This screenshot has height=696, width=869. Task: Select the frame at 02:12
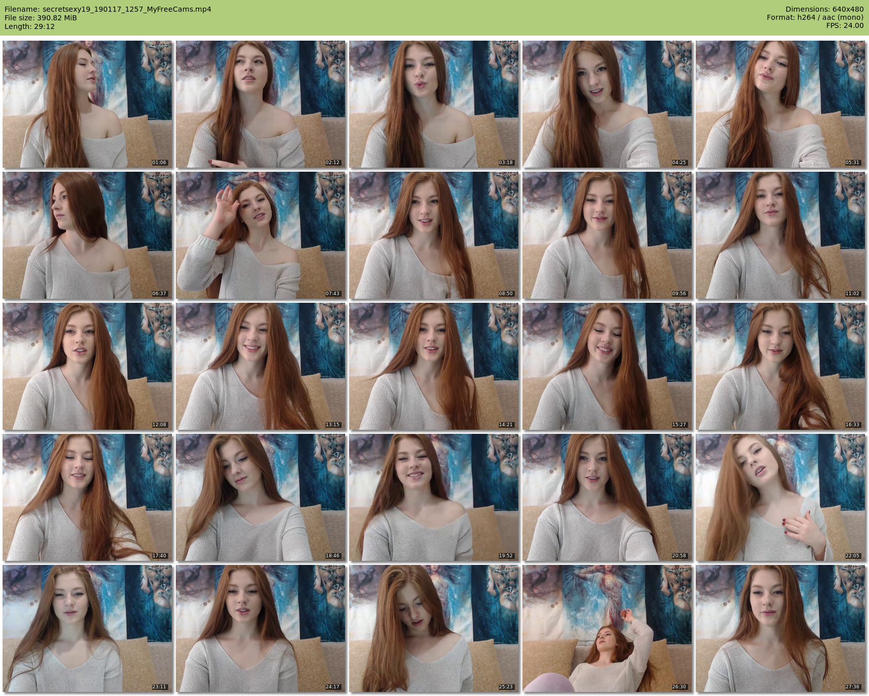coord(261,104)
